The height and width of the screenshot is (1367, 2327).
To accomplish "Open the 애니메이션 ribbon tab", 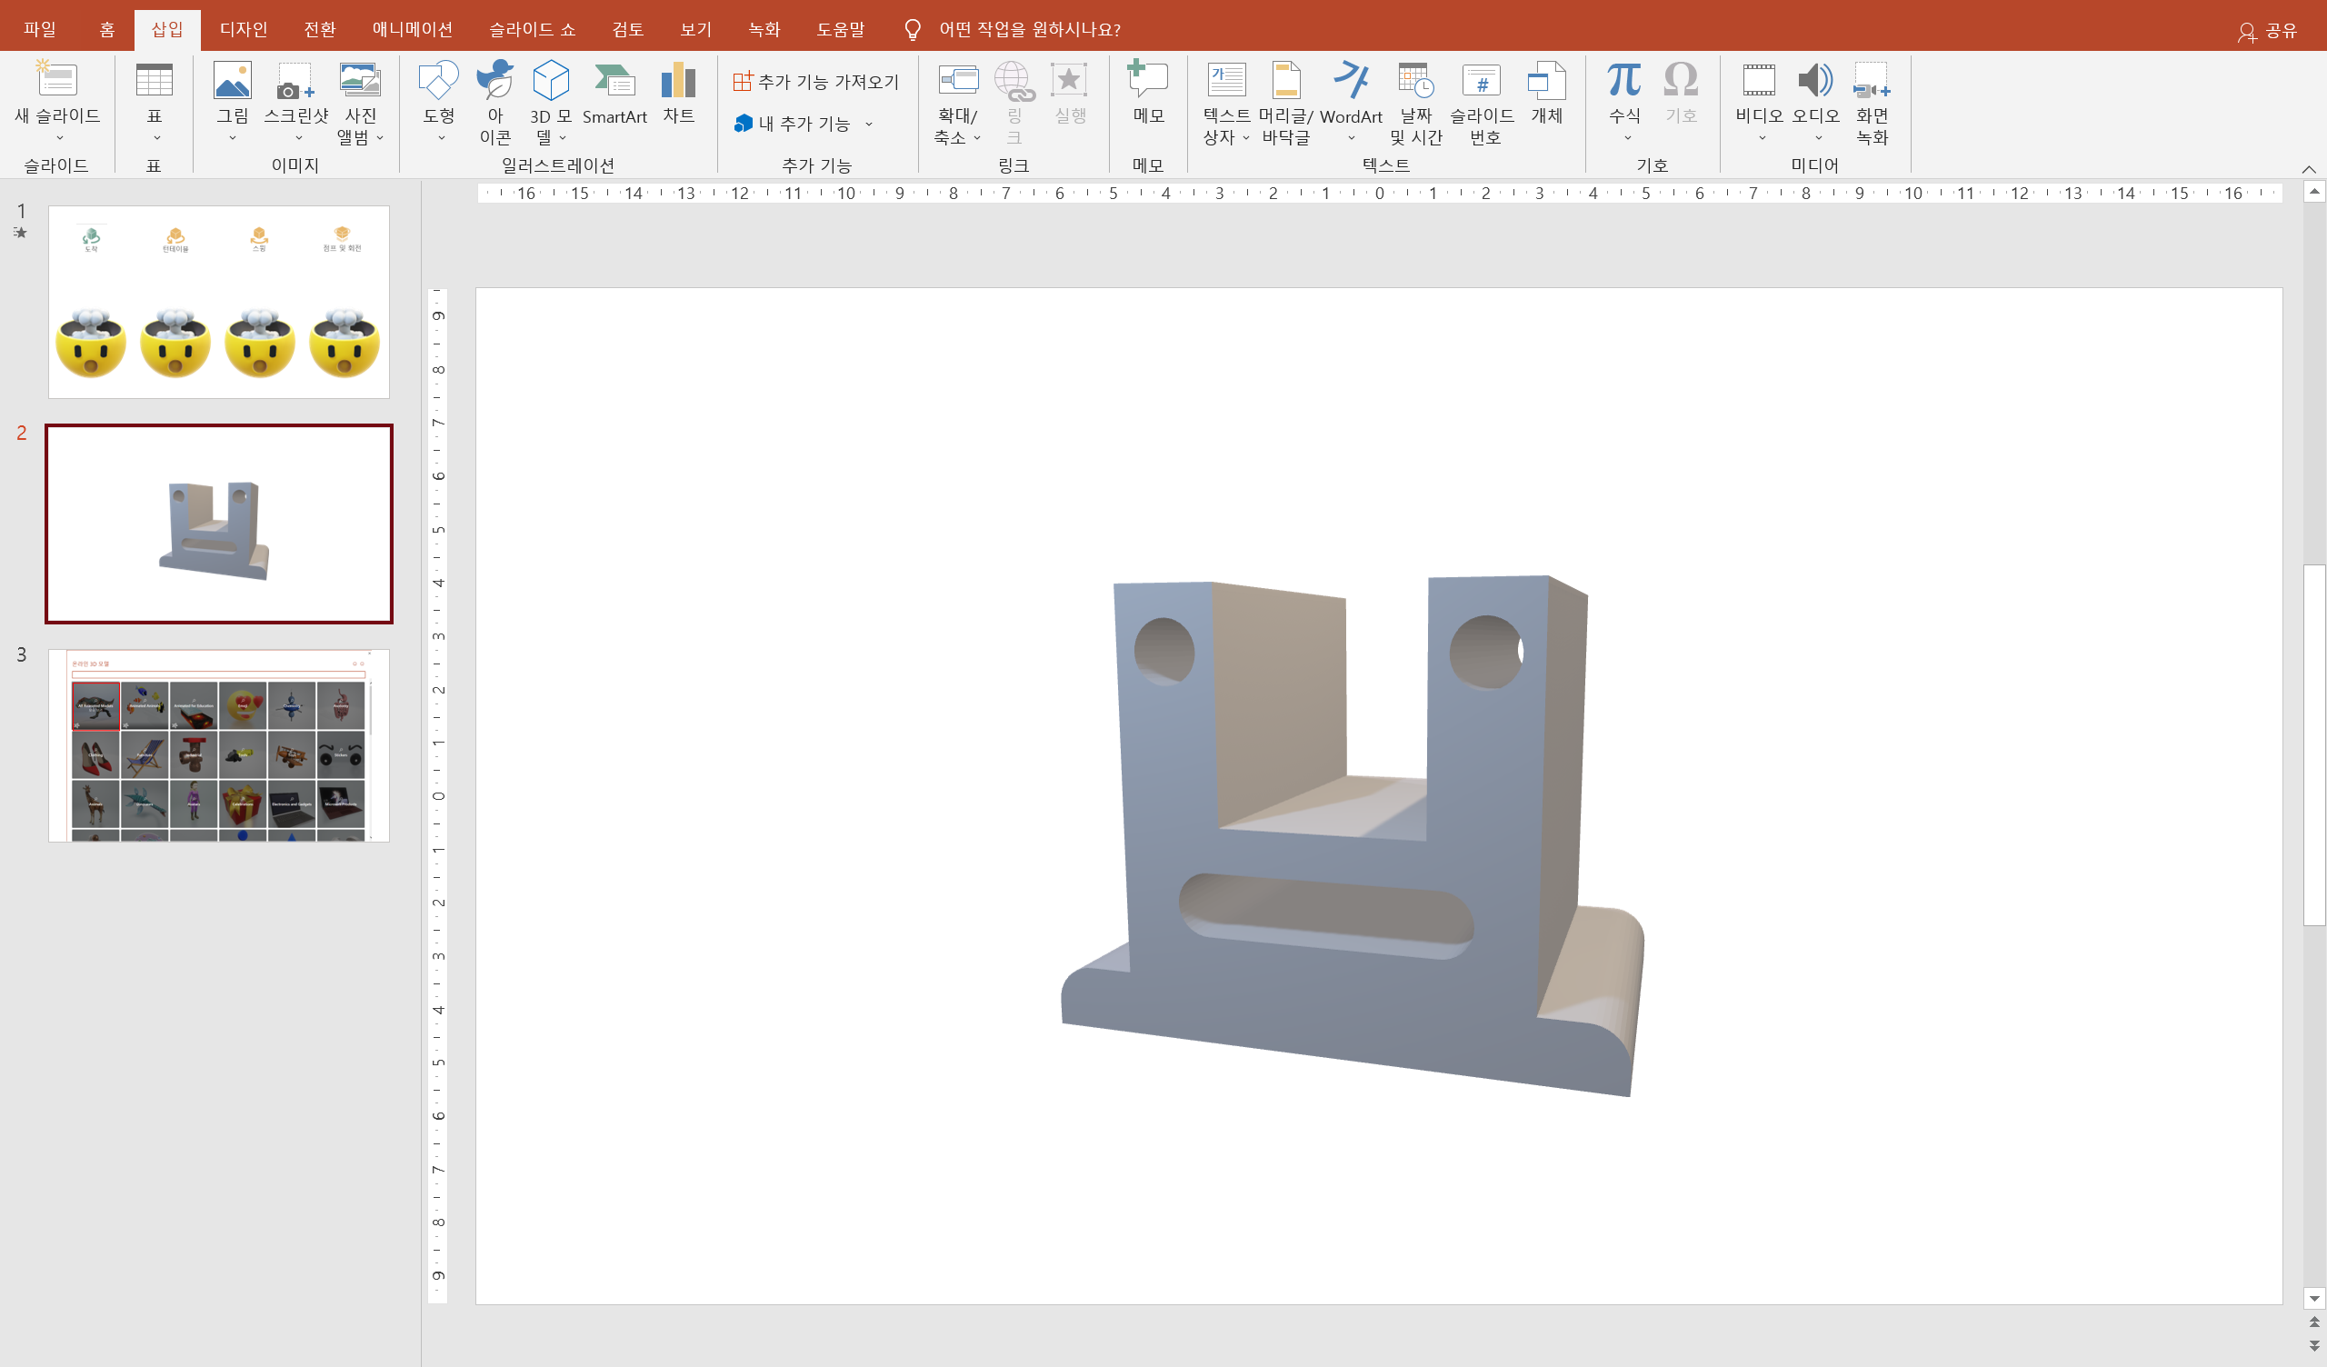I will (x=412, y=30).
